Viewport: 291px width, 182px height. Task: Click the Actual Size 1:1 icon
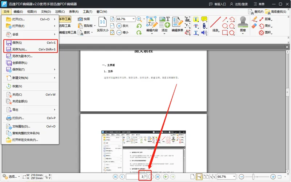coord(103,22)
